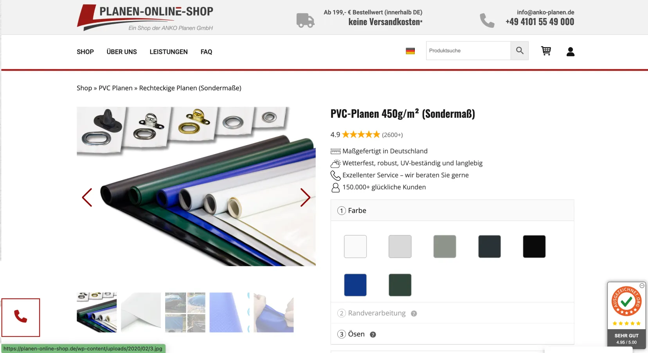
Task: Click the search magnifier button
Action: (x=520, y=50)
